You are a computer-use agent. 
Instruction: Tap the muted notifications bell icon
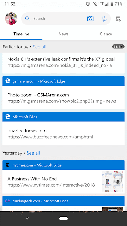point(95,4)
